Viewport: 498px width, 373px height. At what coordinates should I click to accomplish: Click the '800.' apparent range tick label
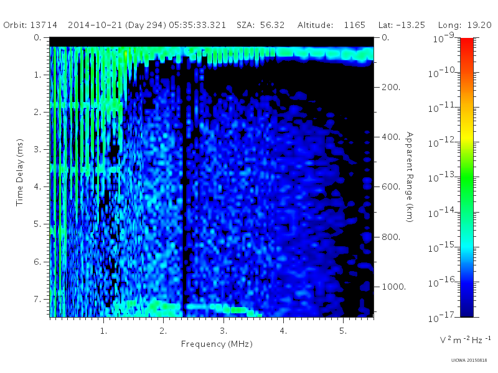point(391,237)
